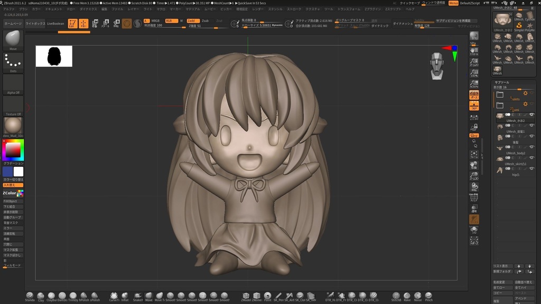Click the ライトボックス button
The image size is (541, 304).
tap(35, 24)
